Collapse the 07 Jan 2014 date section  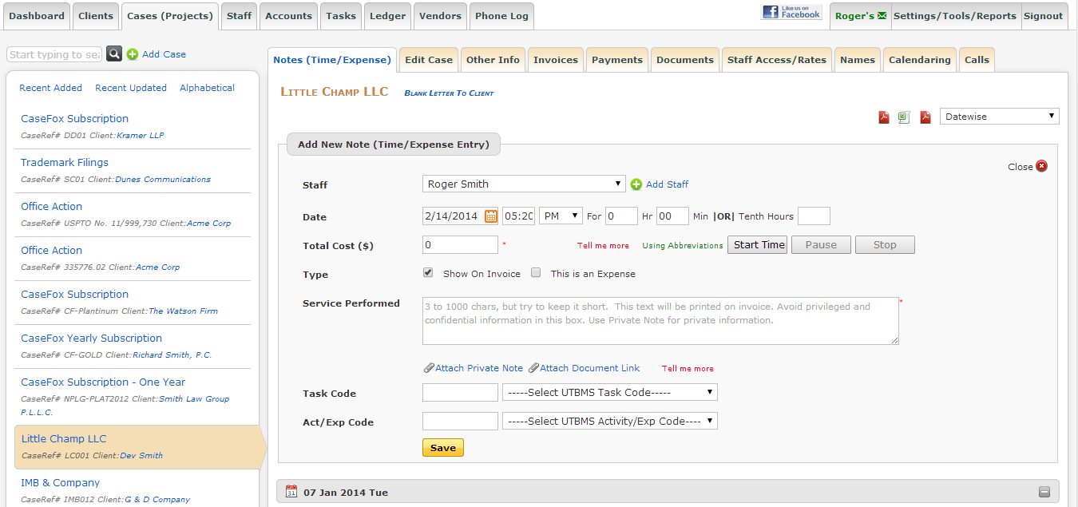tap(1044, 492)
